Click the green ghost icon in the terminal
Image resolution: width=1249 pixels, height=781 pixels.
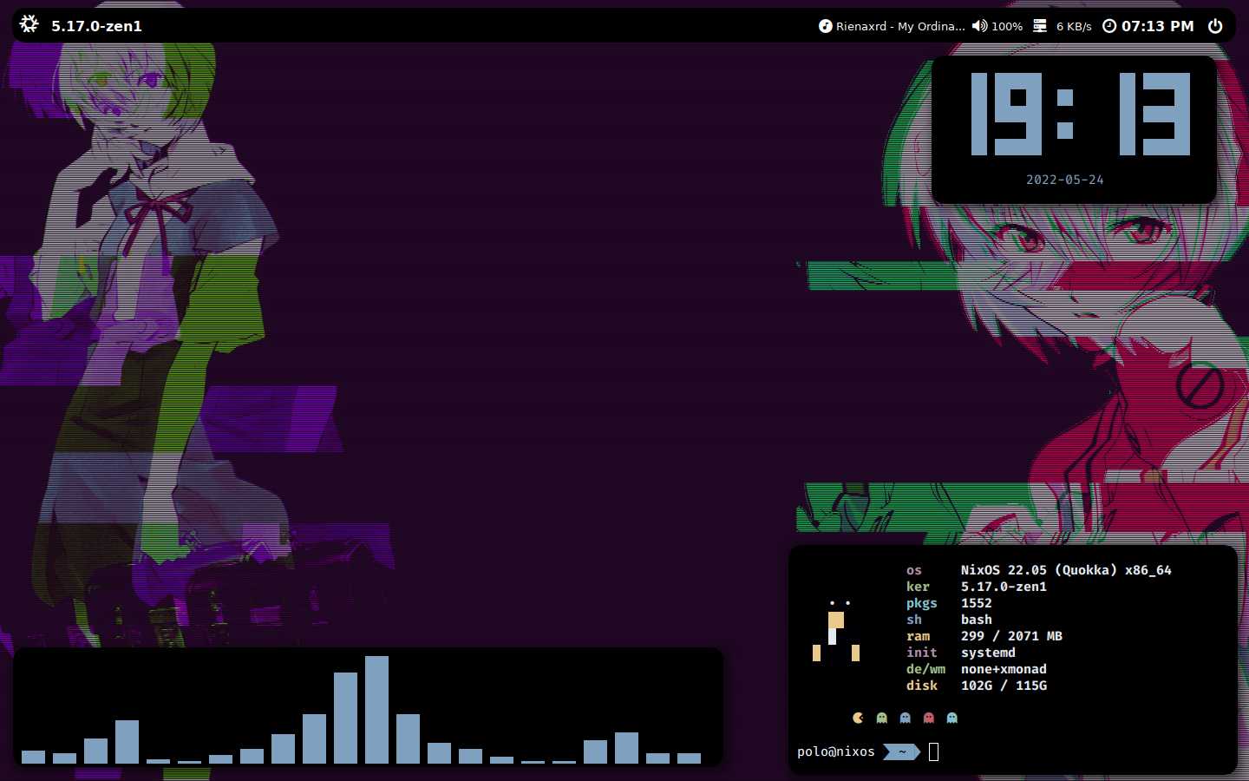click(881, 718)
